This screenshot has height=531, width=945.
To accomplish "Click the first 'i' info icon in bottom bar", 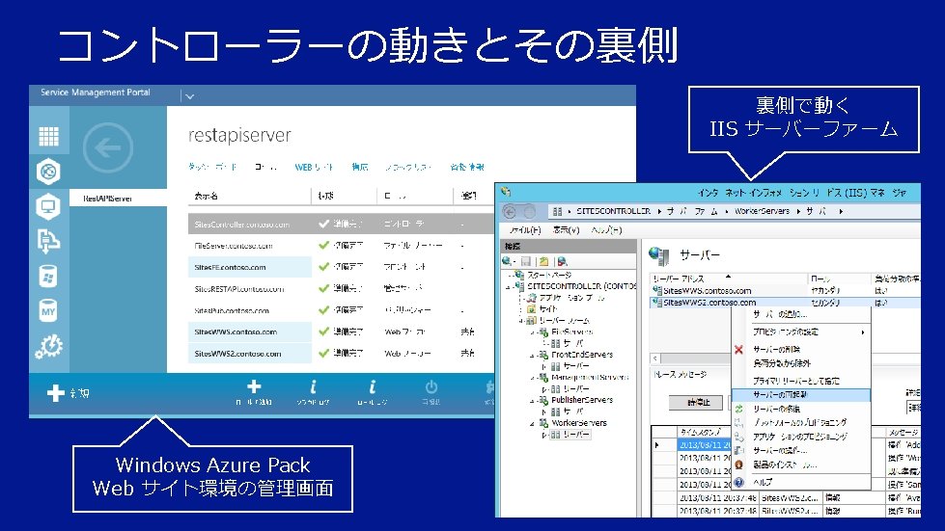I will (313, 386).
